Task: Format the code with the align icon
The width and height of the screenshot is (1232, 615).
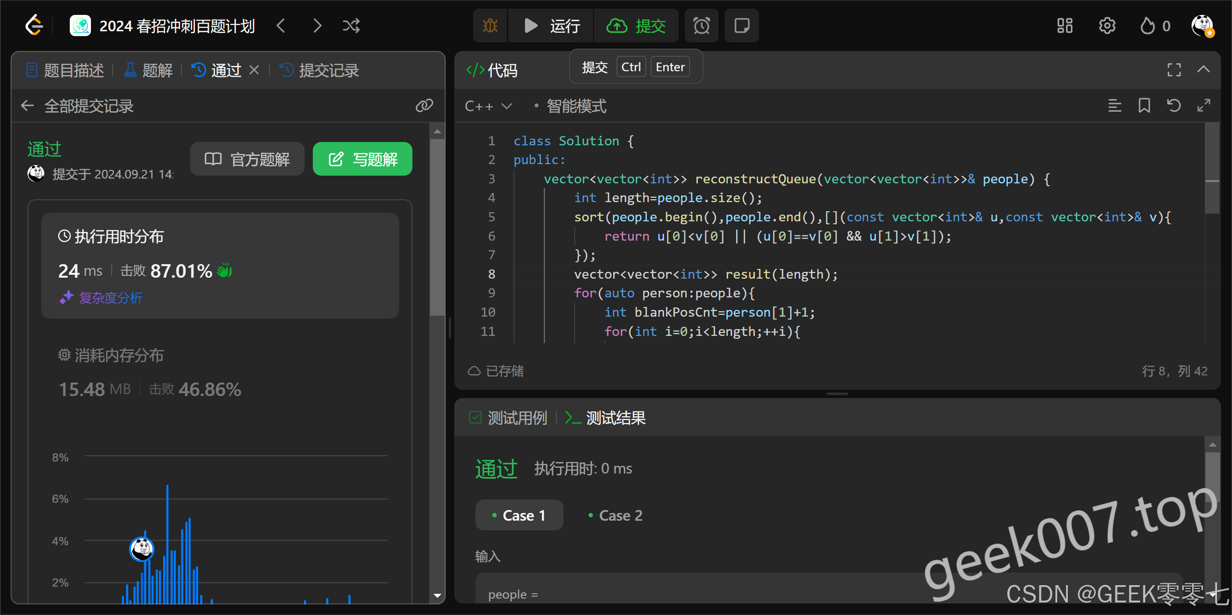Action: 1115,105
